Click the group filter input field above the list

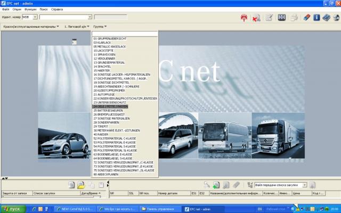[125, 34]
